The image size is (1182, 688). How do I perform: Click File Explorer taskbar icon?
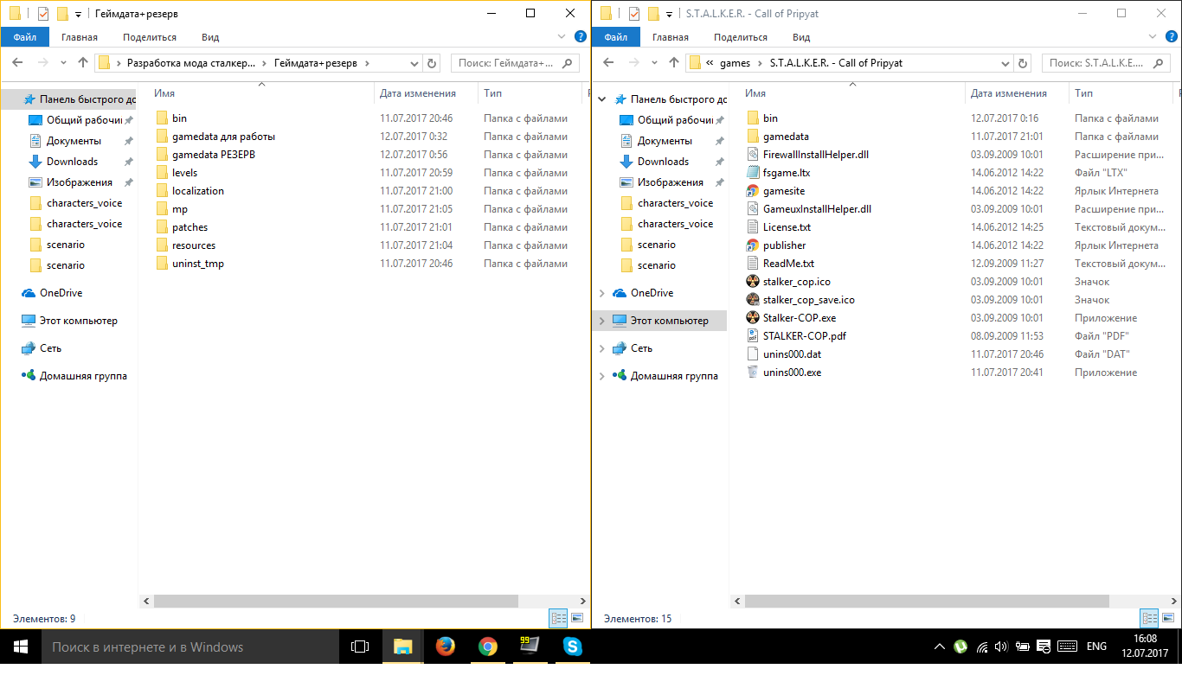[403, 647]
